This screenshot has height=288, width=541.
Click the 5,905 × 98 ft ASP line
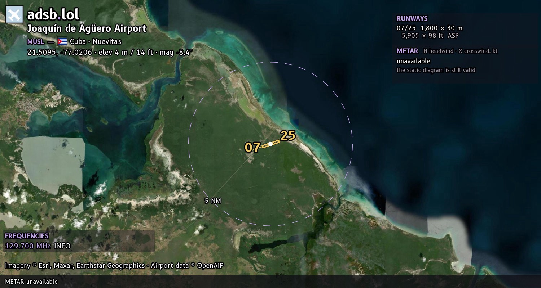click(430, 36)
